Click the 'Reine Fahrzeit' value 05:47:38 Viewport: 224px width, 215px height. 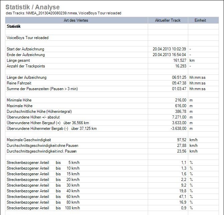[179, 83]
